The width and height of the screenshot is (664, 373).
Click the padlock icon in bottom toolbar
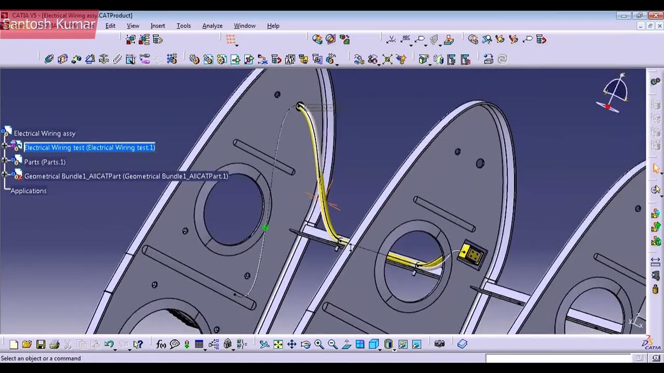227,344
